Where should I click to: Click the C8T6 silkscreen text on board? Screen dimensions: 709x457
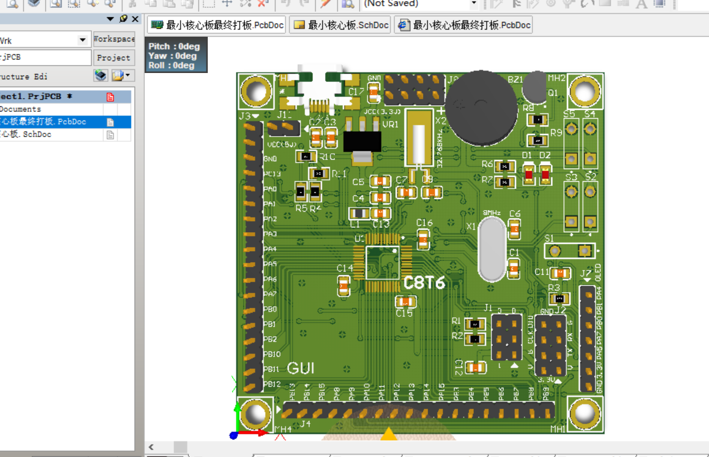[x=424, y=283]
